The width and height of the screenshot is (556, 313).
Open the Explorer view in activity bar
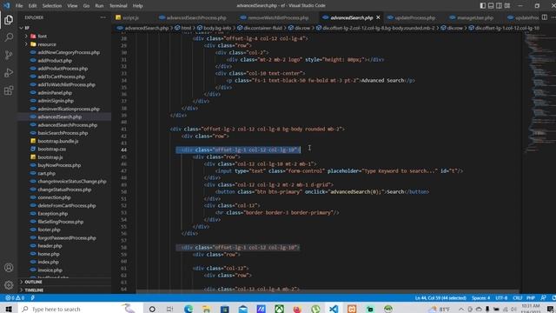(x=9, y=20)
